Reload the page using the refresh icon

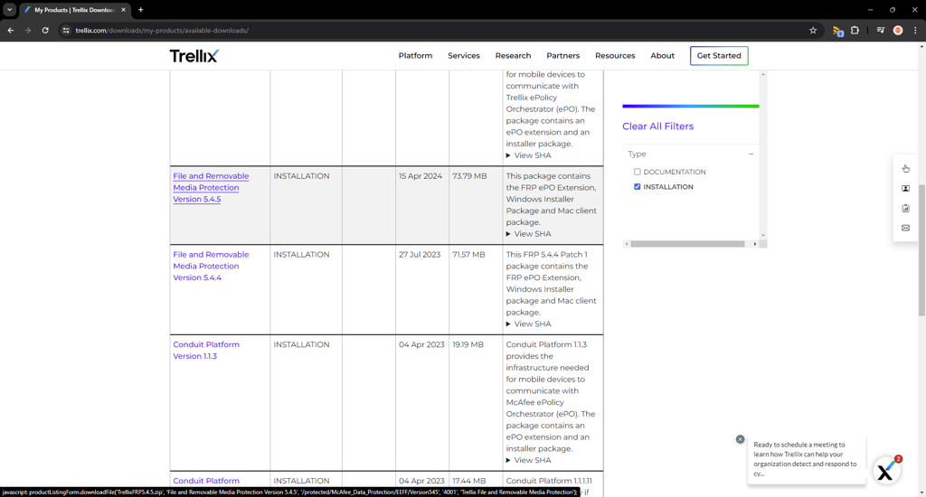click(45, 31)
